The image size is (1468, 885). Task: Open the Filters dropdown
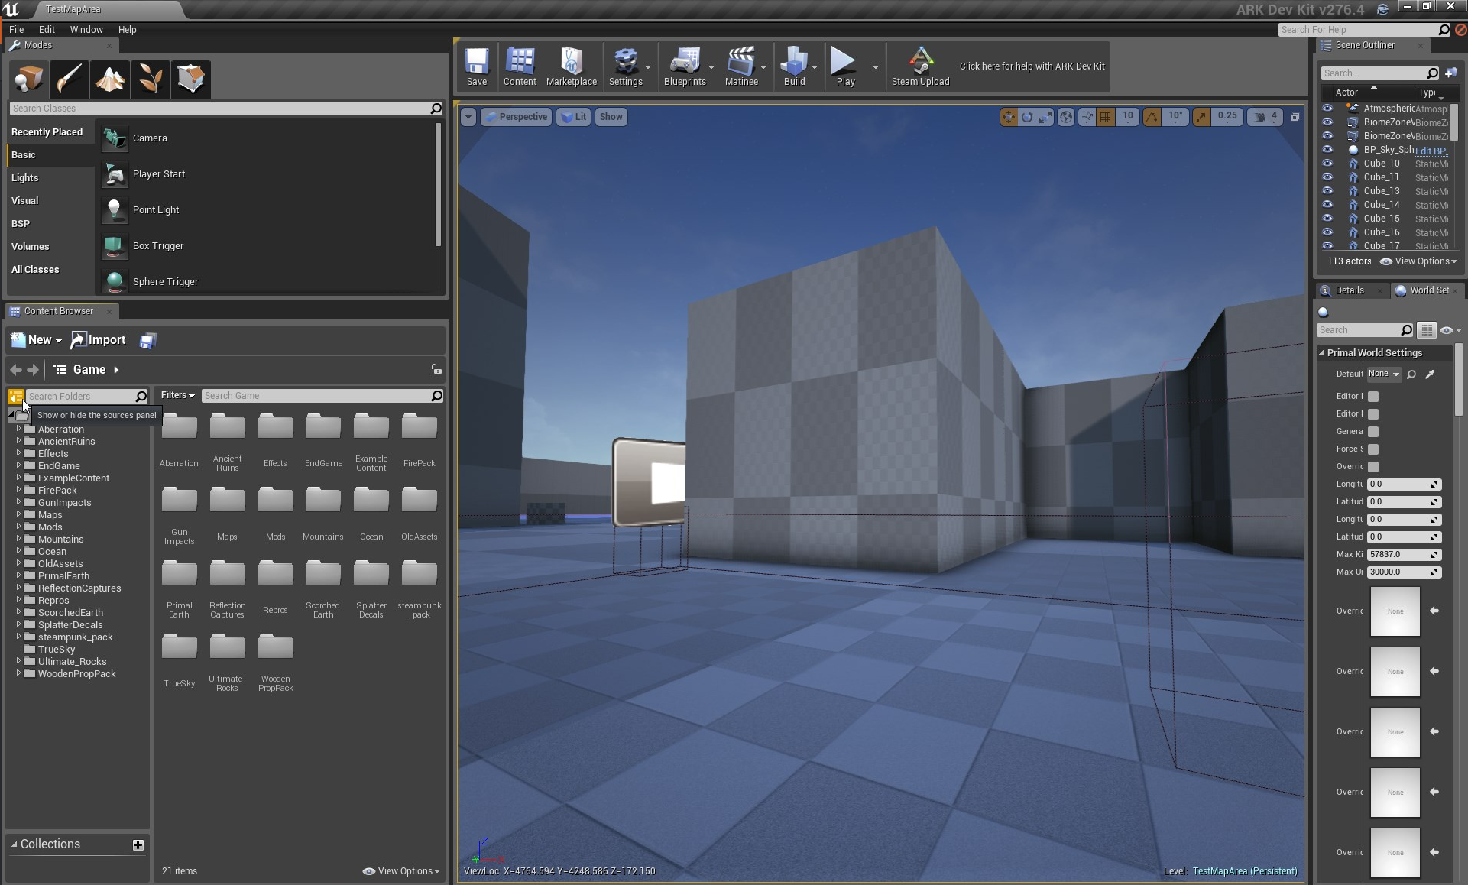(x=177, y=395)
